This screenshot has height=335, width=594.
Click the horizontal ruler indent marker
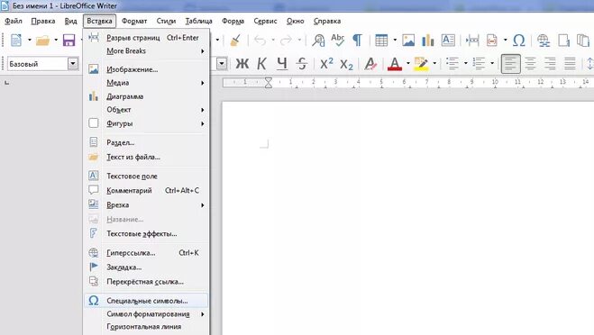(x=269, y=83)
